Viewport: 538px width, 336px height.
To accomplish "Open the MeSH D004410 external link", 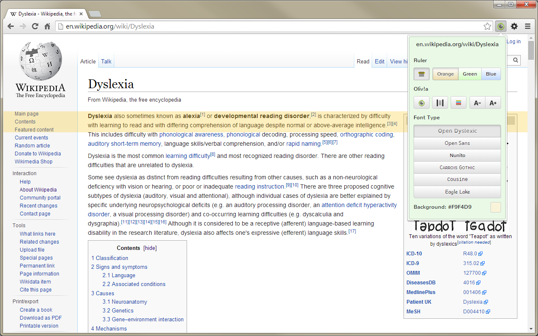I will point(477,312).
